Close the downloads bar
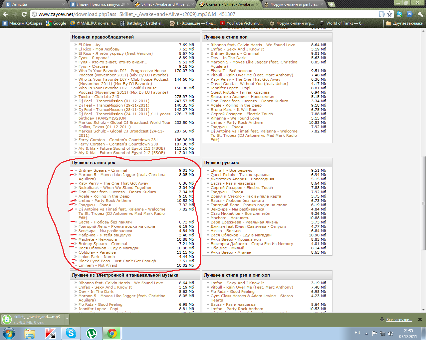 tap(420, 319)
